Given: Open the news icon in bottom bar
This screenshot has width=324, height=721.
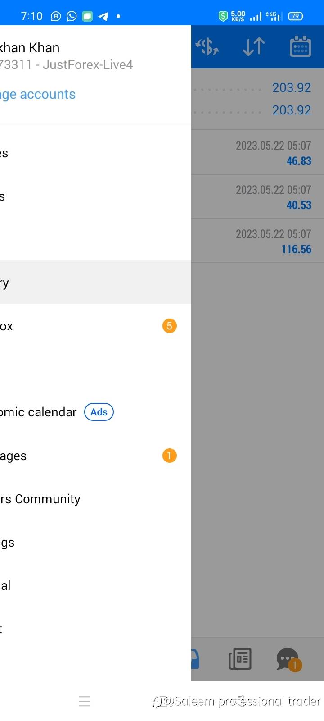Looking at the screenshot, I should click(x=240, y=659).
